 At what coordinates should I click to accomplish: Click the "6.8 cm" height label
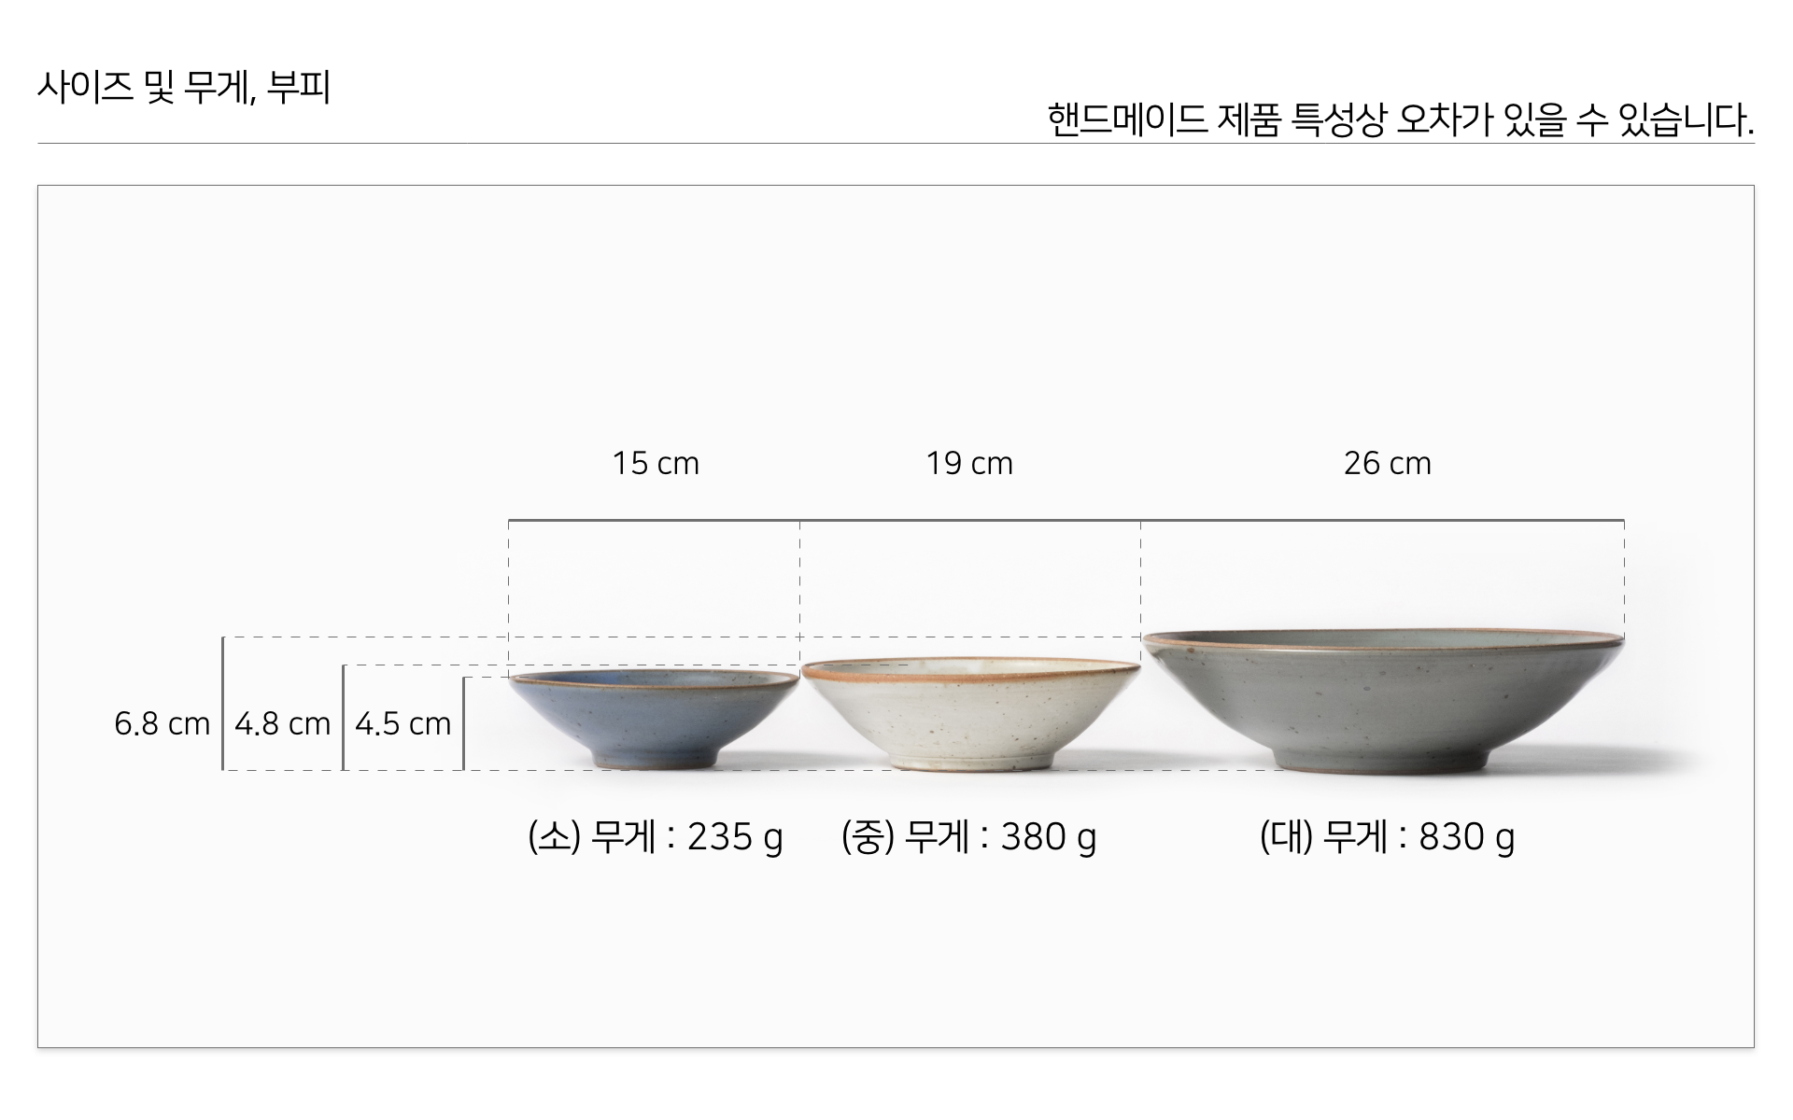pos(162,723)
